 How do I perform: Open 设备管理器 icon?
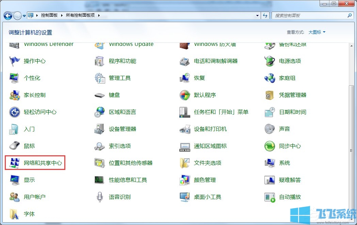99,129
